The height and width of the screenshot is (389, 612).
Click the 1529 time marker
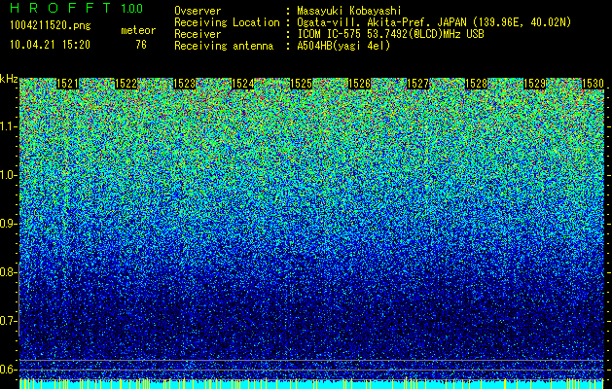(534, 84)
